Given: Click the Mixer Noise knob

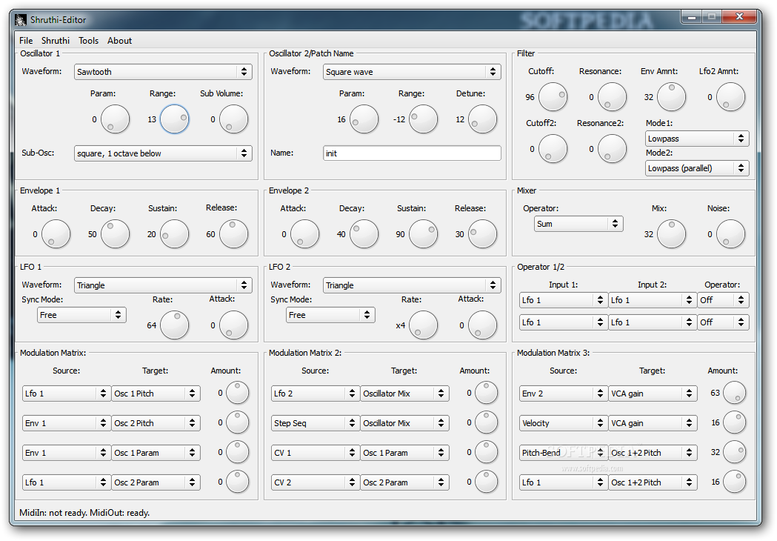Looking at the screenshot, I should point(730,234).
